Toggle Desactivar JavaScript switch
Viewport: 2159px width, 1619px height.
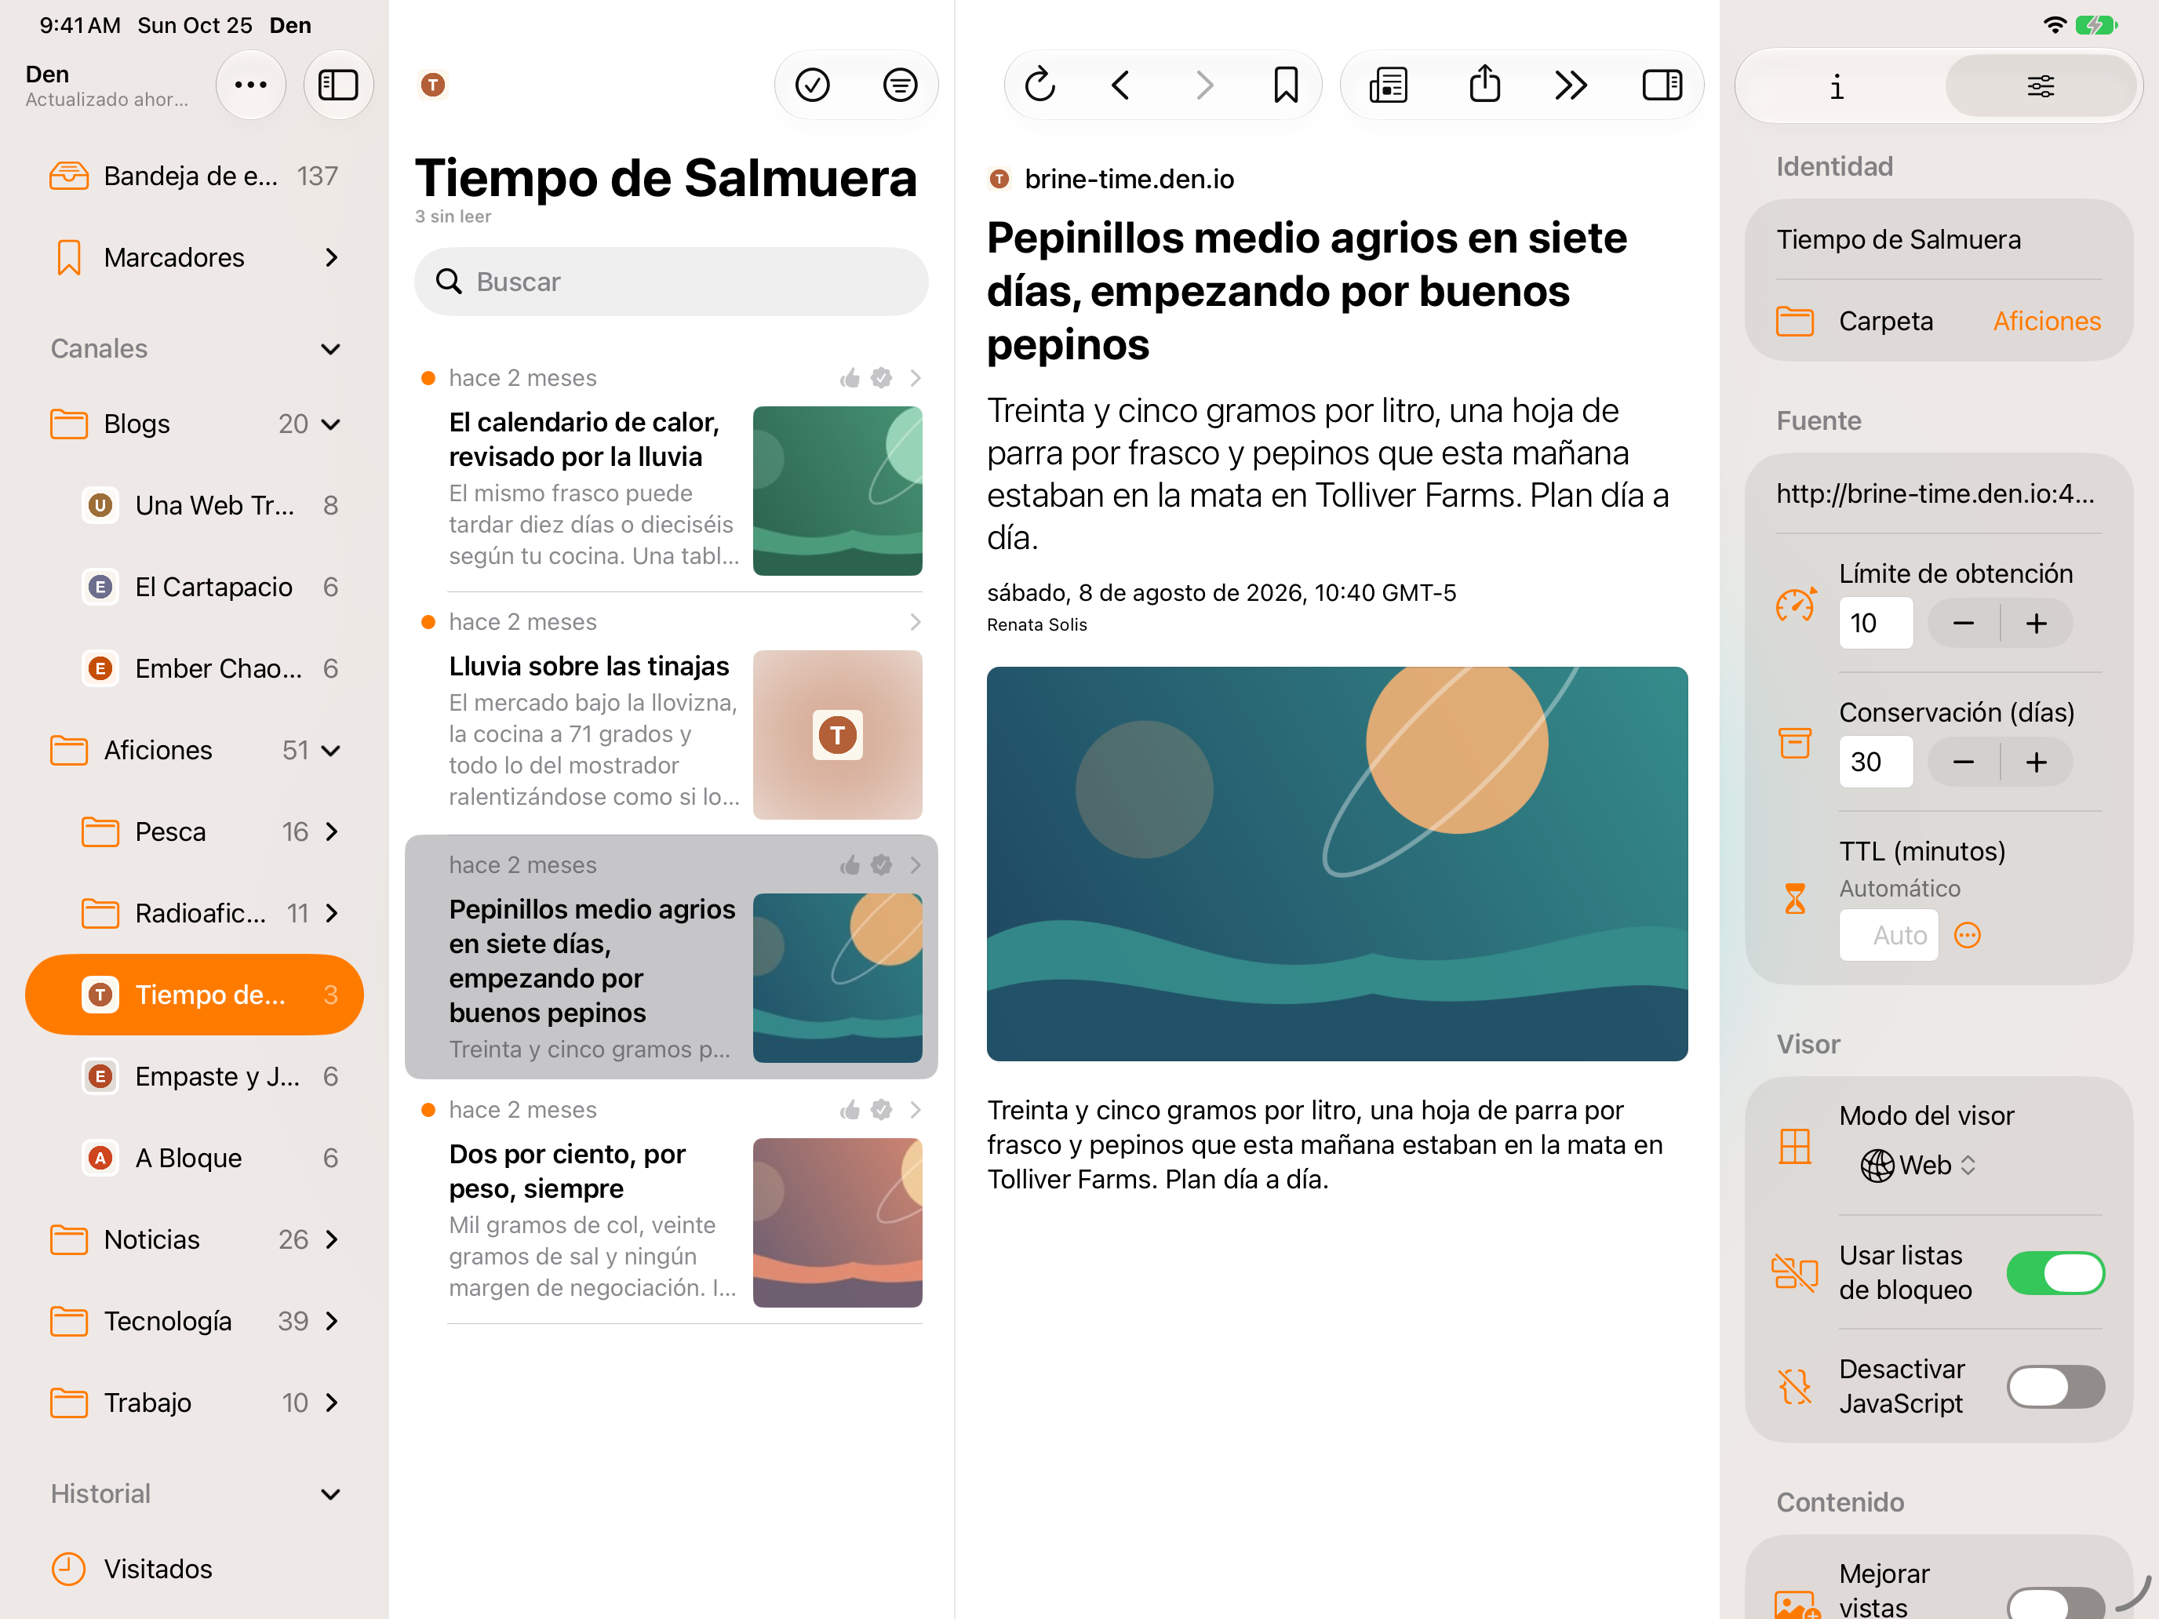(2055, 1386)
